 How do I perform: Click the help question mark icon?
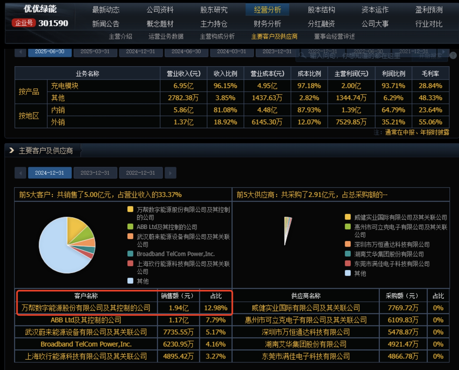click(453, 55)
